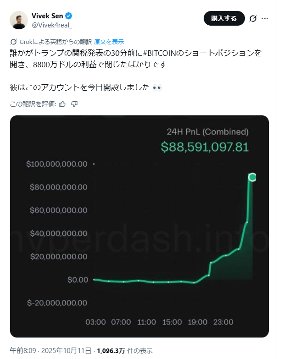This screenshot has height=359, width=289.
Task: Click the 24H PnL (Combined) label
Action: pyautogui.click(x=207, y=132)
